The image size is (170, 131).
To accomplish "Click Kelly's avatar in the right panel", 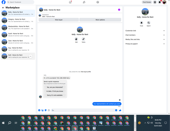I will coord(145,12).
